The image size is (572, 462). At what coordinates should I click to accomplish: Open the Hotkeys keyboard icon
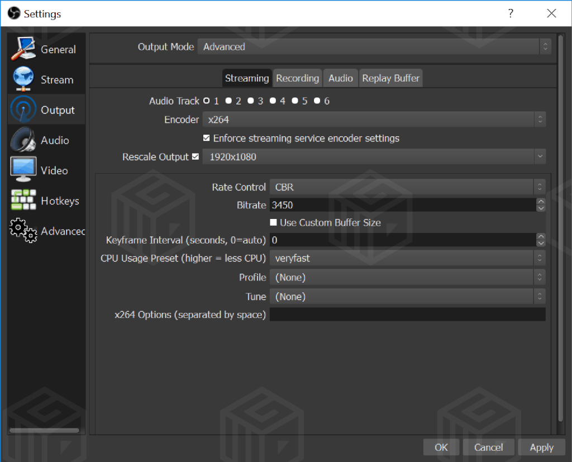[23, 199]
